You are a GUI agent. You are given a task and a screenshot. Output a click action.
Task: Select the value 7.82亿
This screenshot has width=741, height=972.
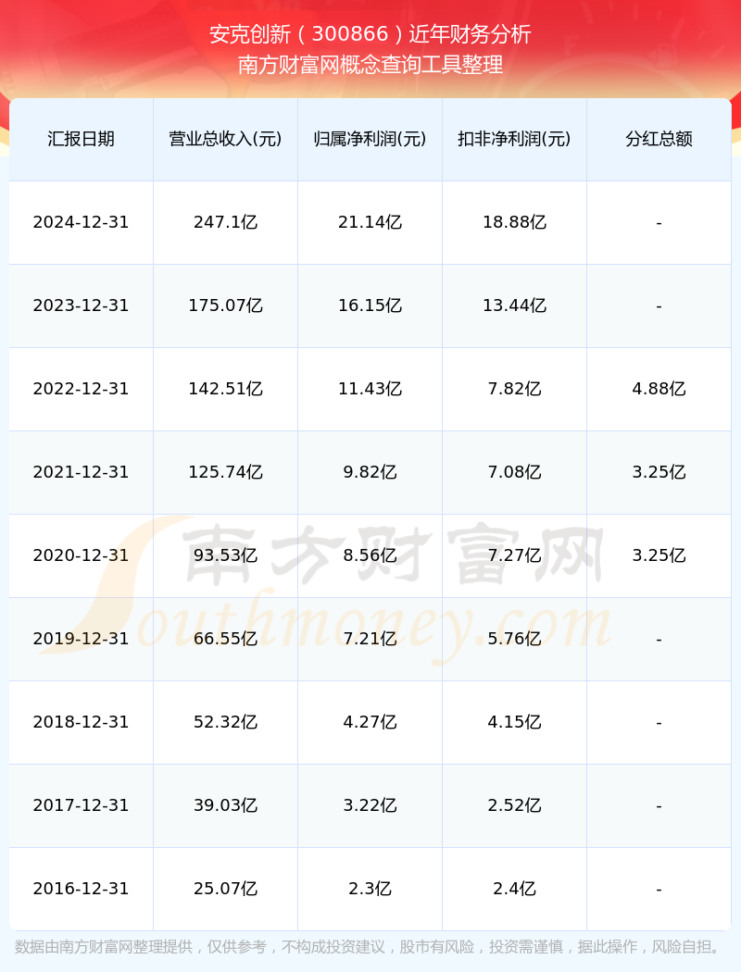click(514, 389)
